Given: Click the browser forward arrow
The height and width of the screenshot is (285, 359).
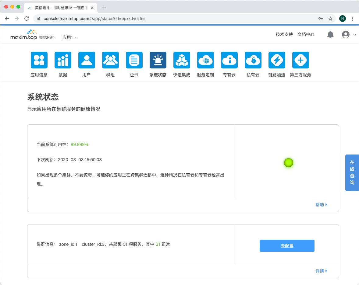Looking at the screenshot, I should point(17,19).
